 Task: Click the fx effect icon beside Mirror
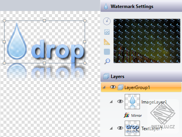click(x=126, y=115)
